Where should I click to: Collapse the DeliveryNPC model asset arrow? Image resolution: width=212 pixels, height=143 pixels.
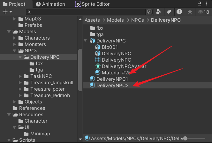coord(86,41)
